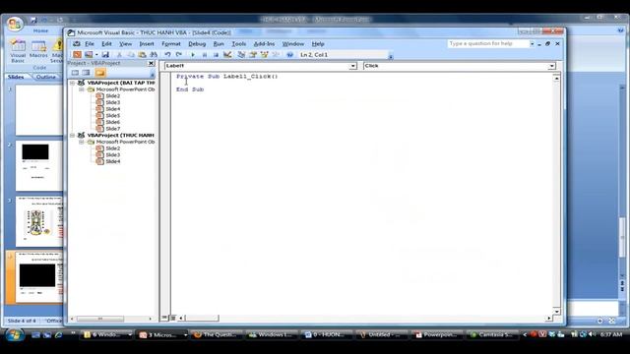Click the Reset stop icon

(216, 55)
